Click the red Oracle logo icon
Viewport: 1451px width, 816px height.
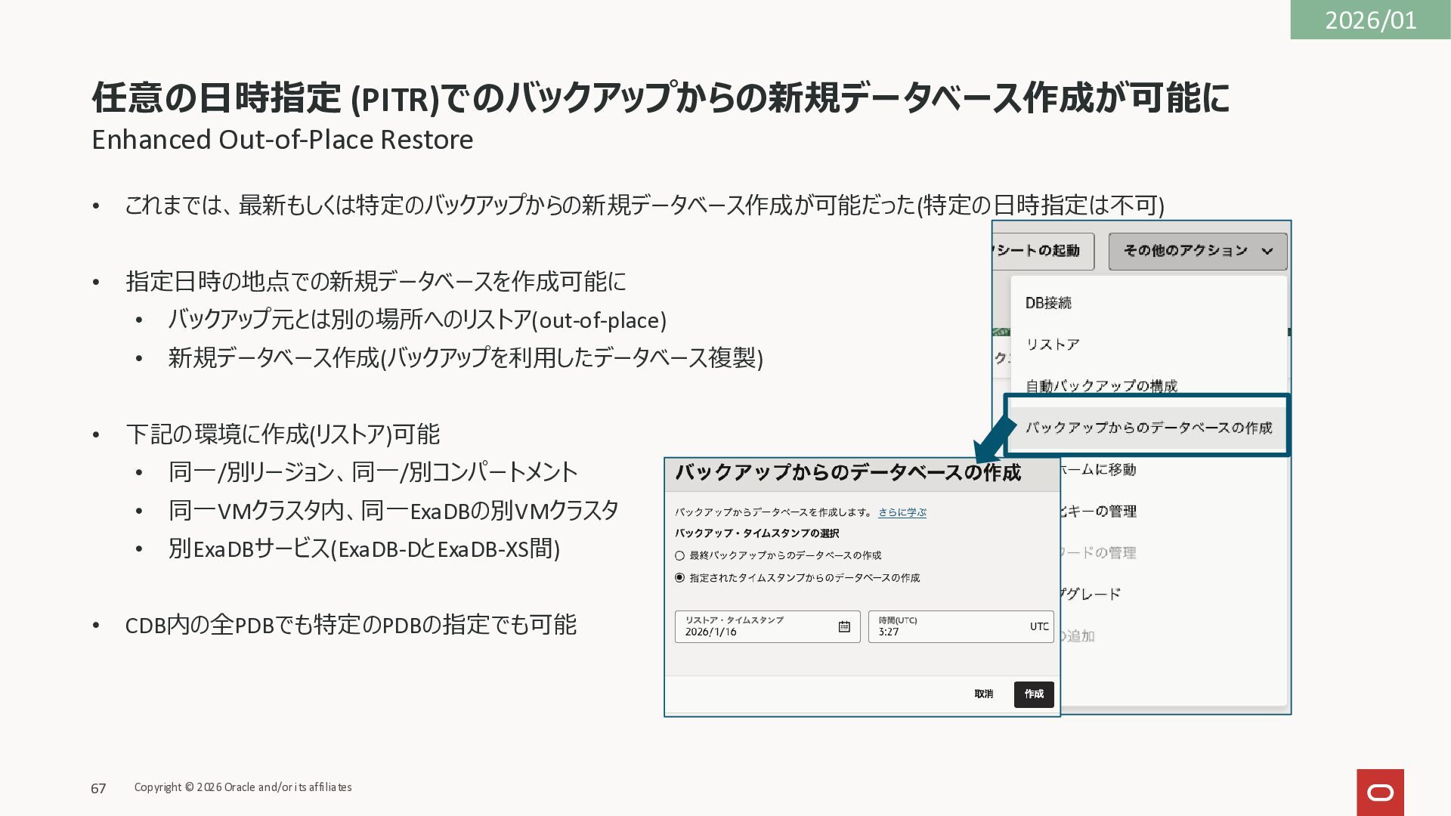[x=1380, y=792]
